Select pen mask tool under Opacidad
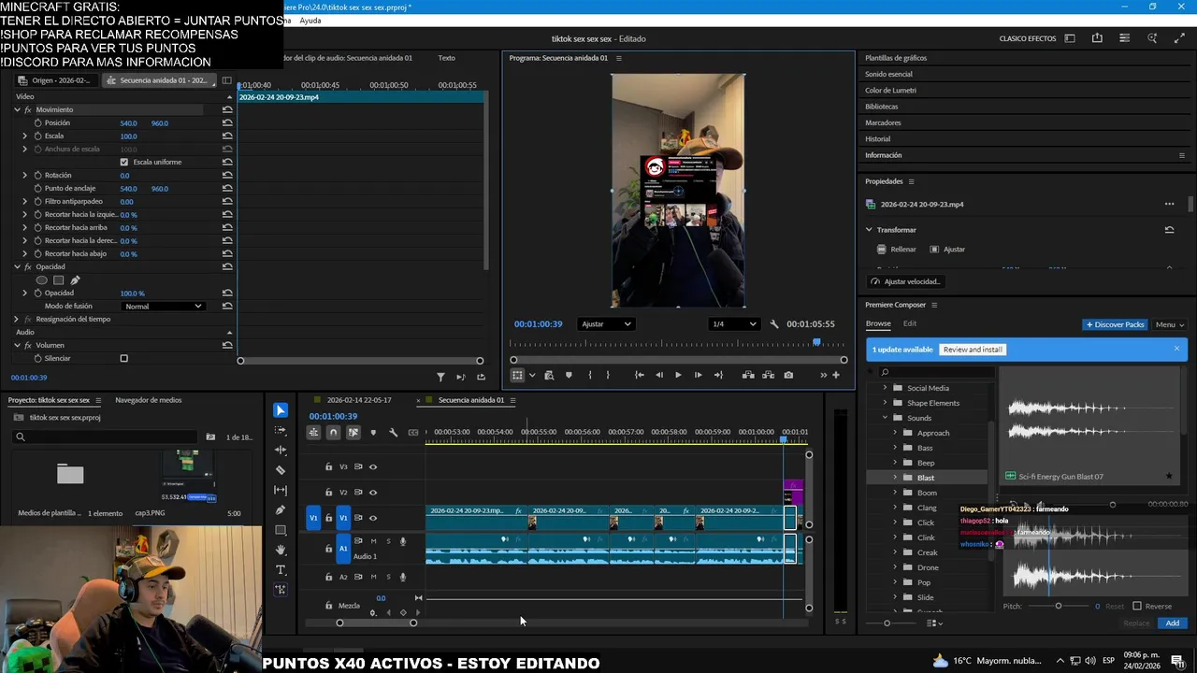This screenshot has height=673, width=1197. (x=75, y=279)
